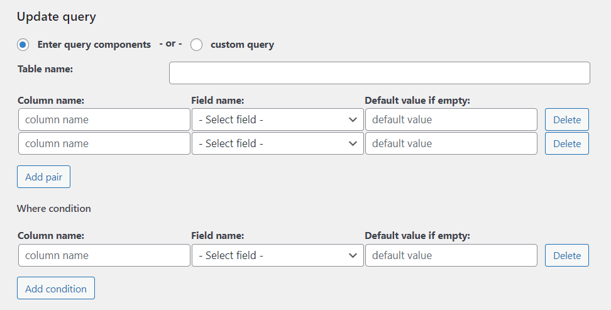Focus the first row's column name input
Image resolution: width=611 pixels, height=310 pixels.
(x=104, y=119)
